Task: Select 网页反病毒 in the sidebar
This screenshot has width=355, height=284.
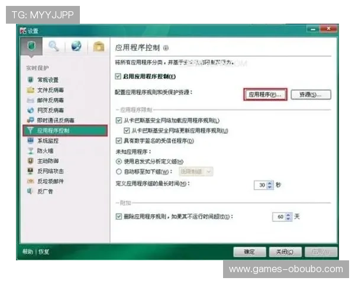Action: [50, 110]
